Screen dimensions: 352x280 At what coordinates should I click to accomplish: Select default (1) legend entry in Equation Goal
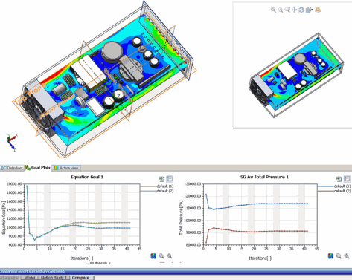click(x=165, y=186)
